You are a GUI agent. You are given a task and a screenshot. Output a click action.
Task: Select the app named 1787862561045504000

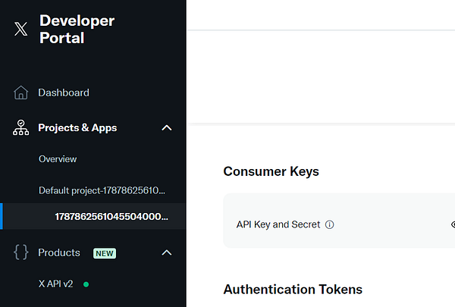pyautogui.click(x=111, y=216)
